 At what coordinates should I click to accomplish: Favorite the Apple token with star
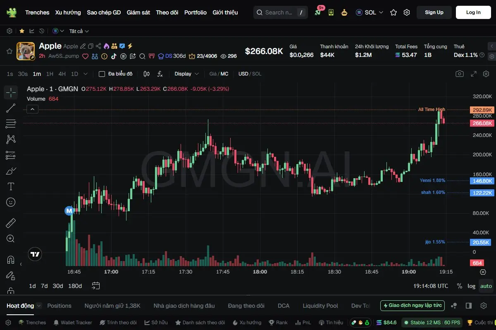(9, 51)
